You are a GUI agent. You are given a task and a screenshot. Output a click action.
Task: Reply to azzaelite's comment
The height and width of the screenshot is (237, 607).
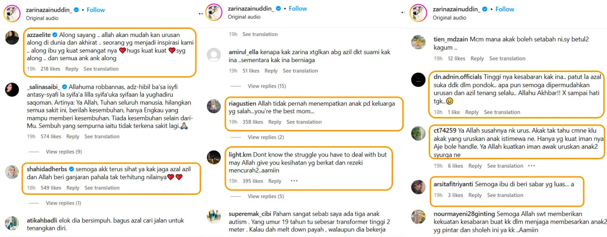point(72,69)
